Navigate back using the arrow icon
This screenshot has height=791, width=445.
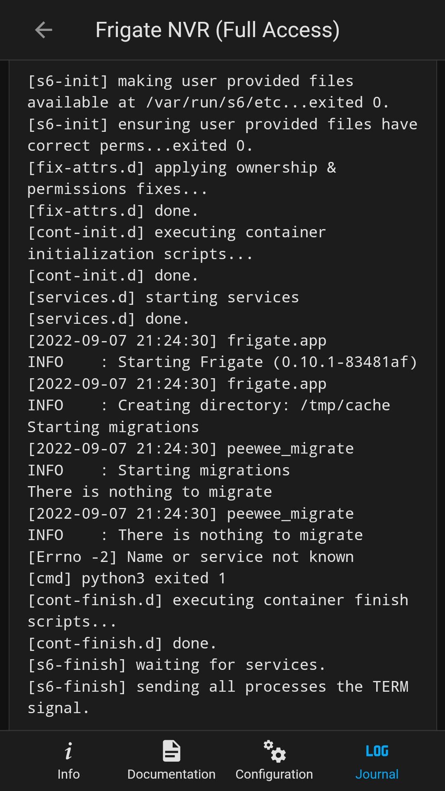pyautogui.click(x=42, y=29)
